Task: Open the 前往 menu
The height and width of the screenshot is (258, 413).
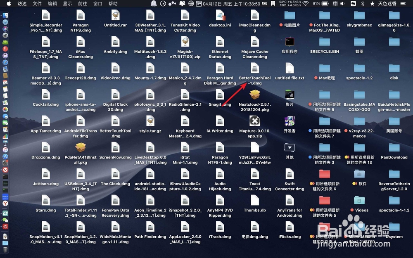Action: [x=83, y=3]
